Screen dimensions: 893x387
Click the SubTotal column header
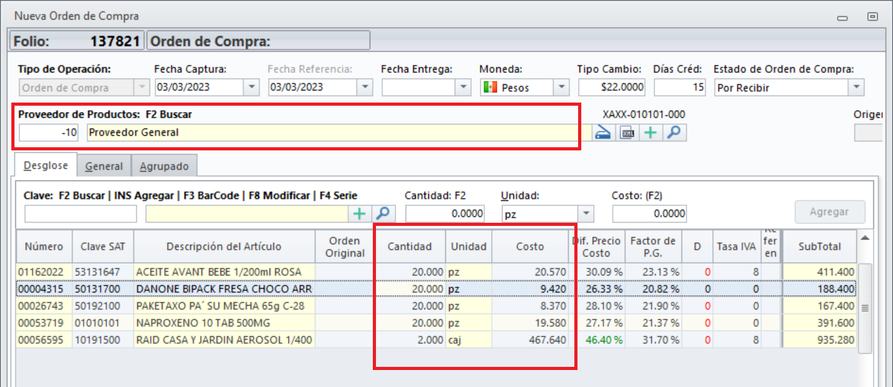pyautogui.click(x=819, y=247)
